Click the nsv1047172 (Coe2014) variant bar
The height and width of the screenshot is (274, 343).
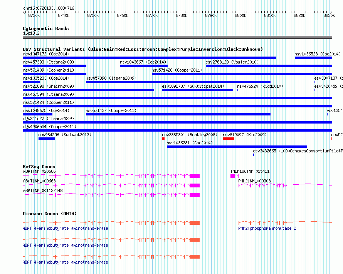[149, 58]
